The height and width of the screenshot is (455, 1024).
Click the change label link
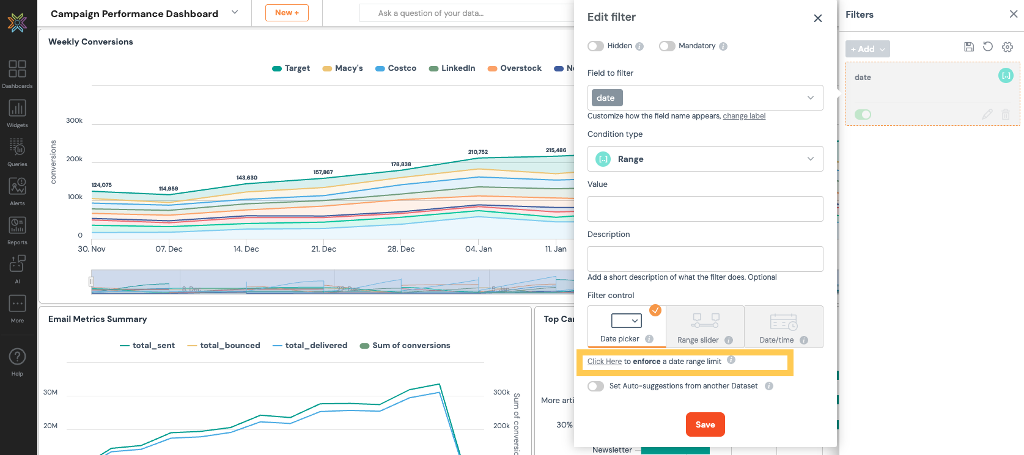(x=744, y=116)
